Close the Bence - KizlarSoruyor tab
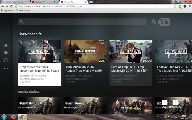192x120 pixels. tap(28, 2)
